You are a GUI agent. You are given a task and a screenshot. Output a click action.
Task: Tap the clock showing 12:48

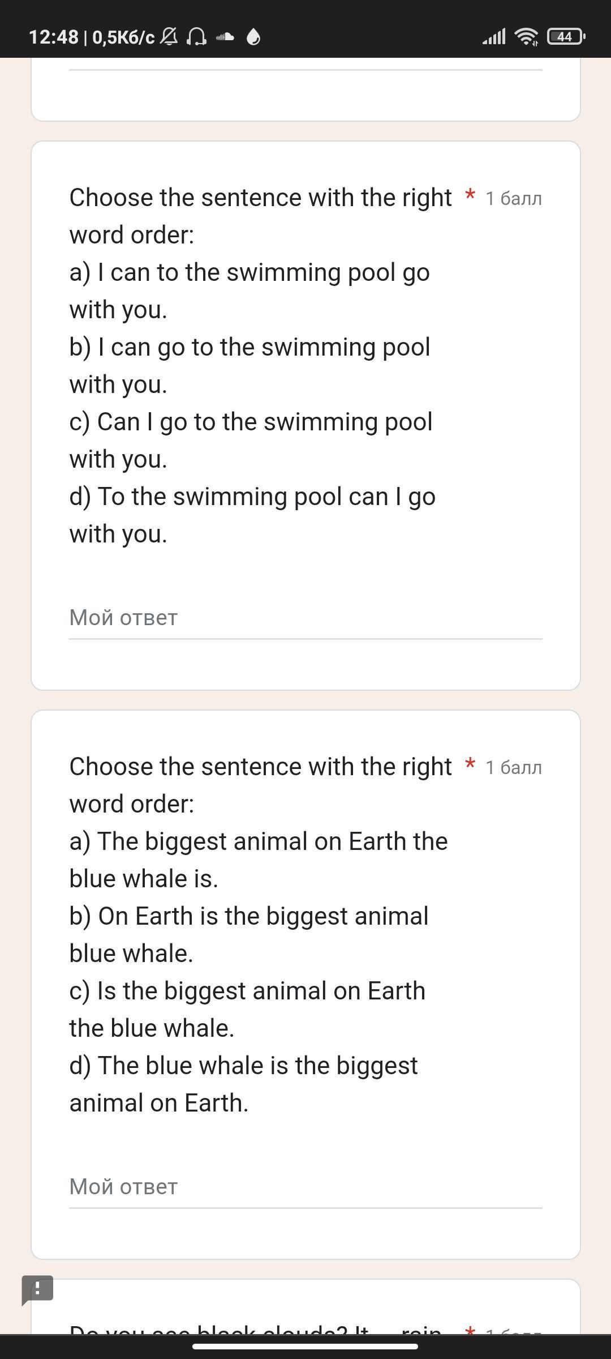(53, 37)
